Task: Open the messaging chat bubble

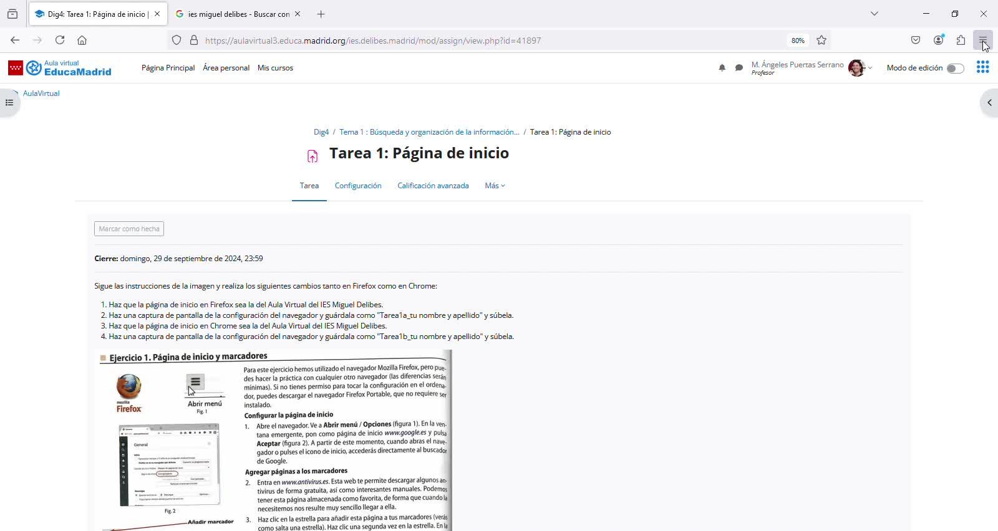Action: [739, 68]
